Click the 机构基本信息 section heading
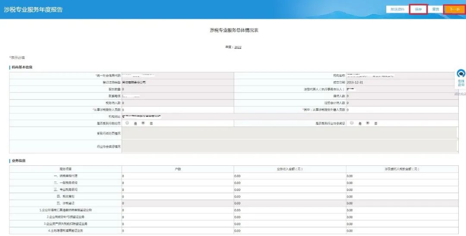The height and width of the screenshot is (236, 466). [22, 67]
